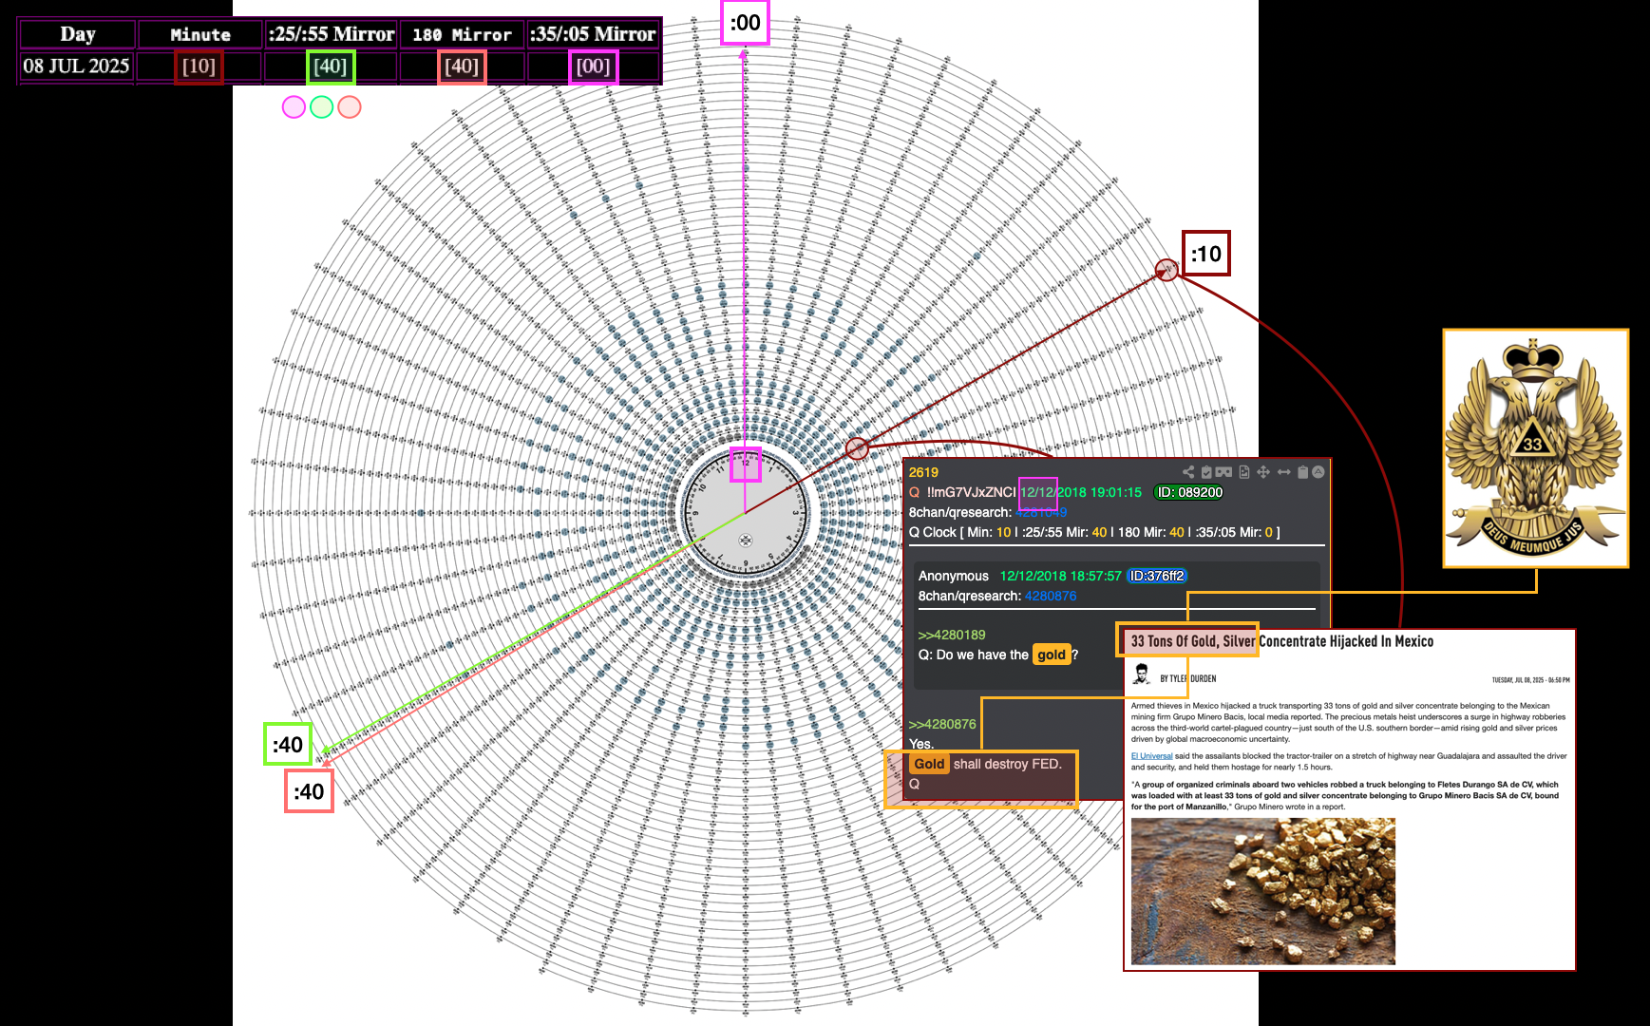This screenshot has height=1026, width=1650.
Task: Click the >>4280189 reply reference
Action: click(x=951, y=635)
